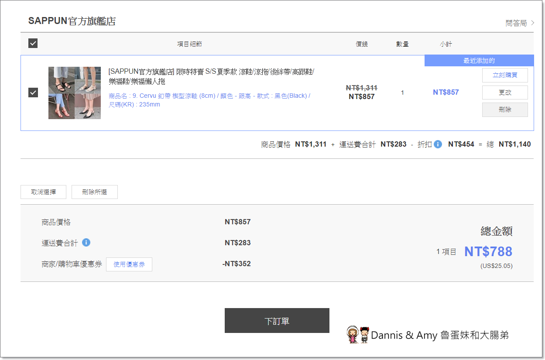Click the discount info icon
The image size is (545, 360).
coord(438,144)
